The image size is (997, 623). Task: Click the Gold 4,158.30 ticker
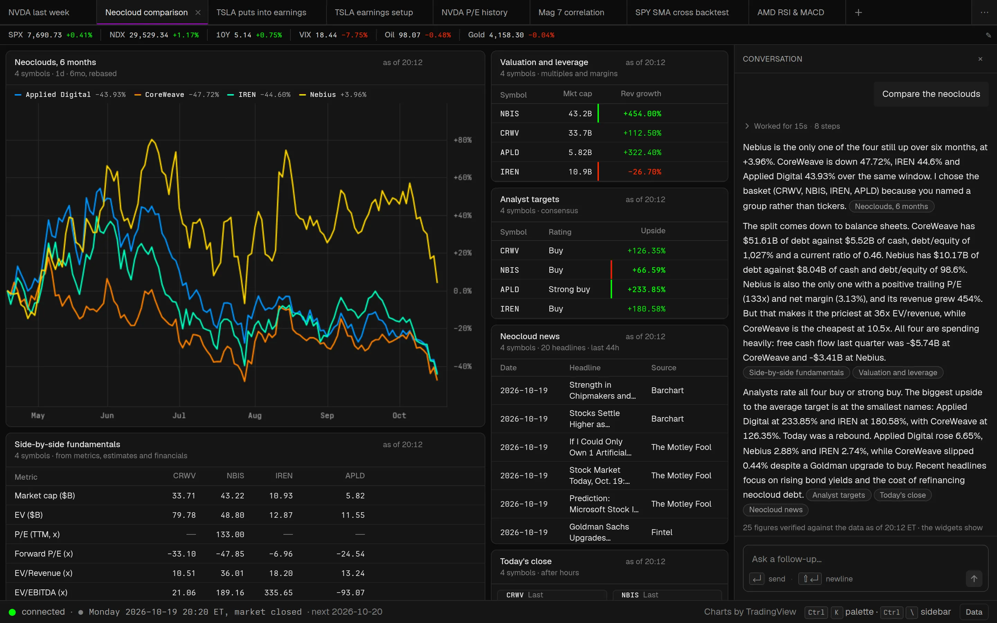(511, 35)
